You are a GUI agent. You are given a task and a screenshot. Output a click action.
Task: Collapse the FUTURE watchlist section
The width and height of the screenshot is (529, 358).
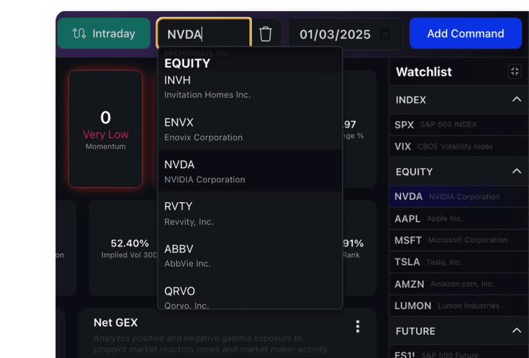pyautogui.click(x=517, y=330)
